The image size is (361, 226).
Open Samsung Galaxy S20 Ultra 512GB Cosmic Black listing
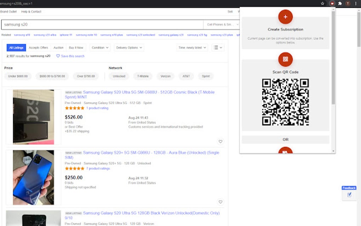[139, 95]
